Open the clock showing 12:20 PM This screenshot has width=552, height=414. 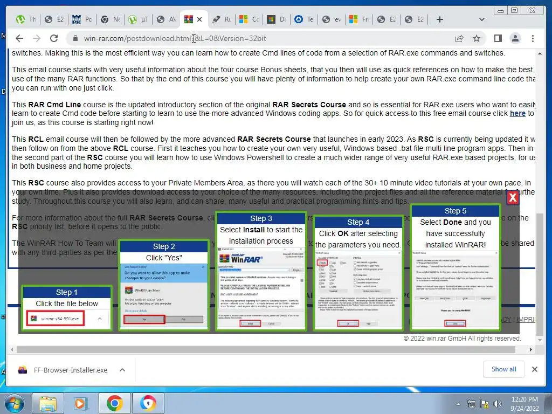point(525,403)
